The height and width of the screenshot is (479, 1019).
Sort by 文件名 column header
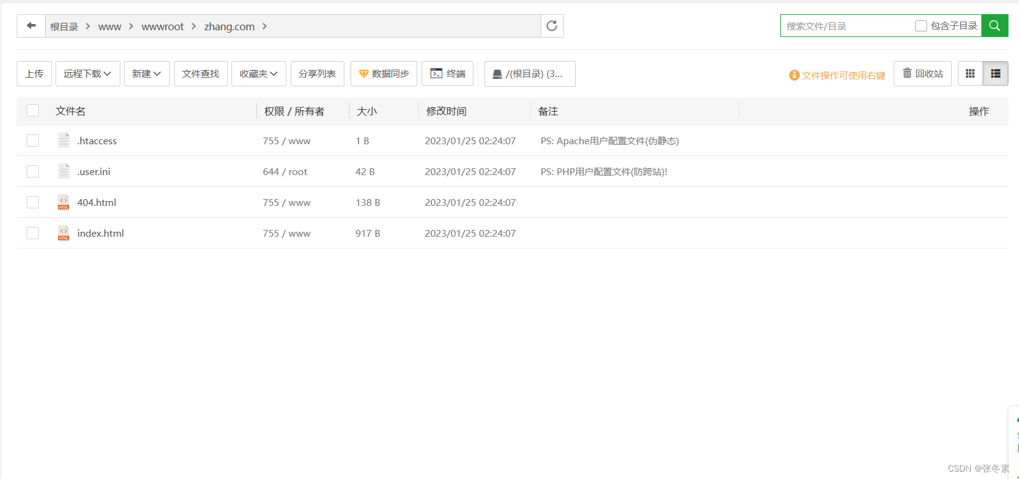coord(70,111)
